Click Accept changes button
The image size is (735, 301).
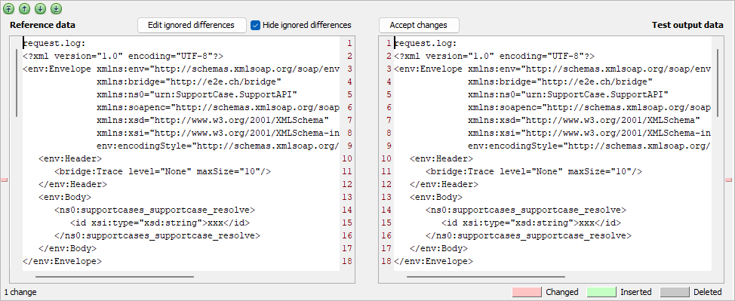click(419, 26)
